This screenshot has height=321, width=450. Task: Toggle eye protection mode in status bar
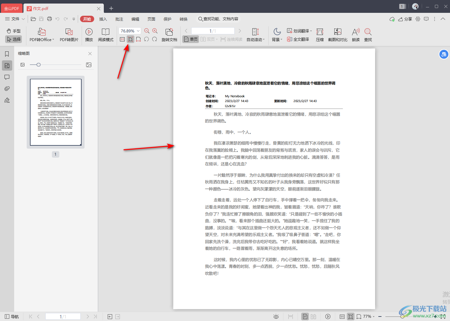276,317
